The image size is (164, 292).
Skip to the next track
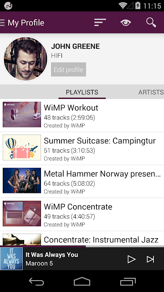(x=150, y=259)
